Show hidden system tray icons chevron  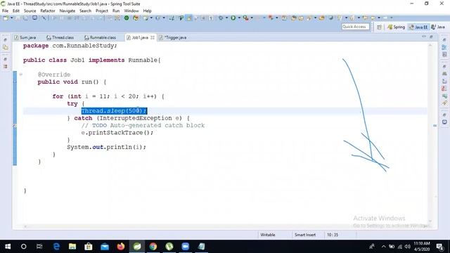(384, 247)
